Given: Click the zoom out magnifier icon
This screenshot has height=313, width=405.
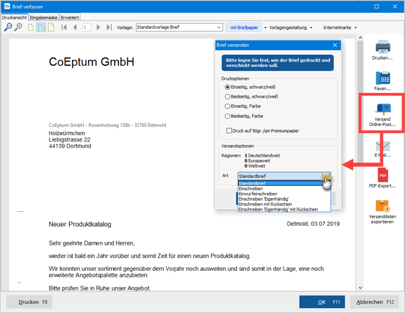Looking at the screenshot, I should tap(8, 27).
